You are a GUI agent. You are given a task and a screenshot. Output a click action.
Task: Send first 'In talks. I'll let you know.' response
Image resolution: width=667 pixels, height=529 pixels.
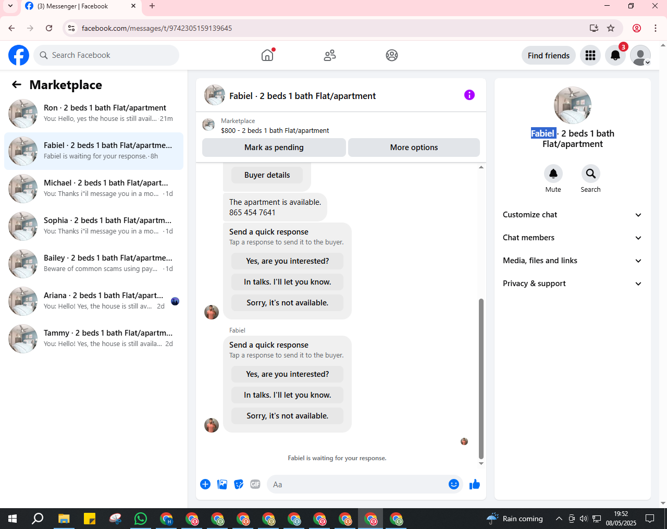point(288,282)
